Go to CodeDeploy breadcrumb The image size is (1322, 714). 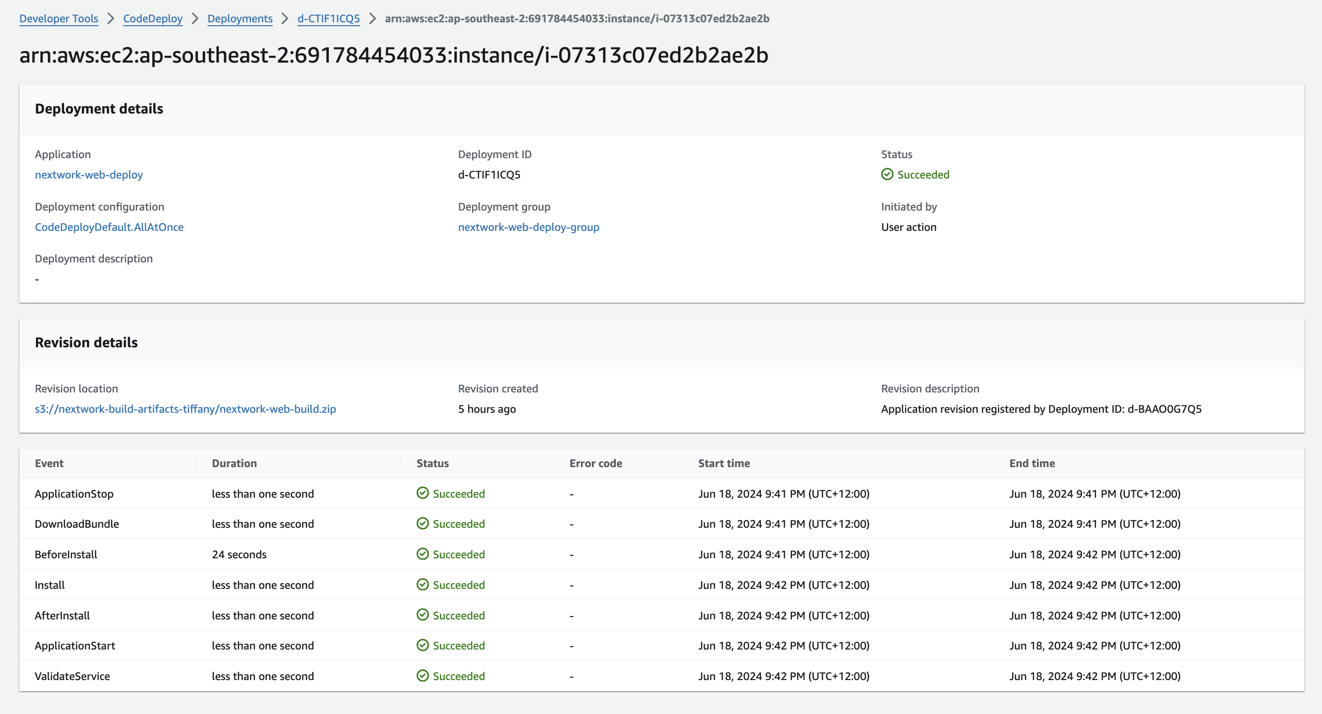152,18
